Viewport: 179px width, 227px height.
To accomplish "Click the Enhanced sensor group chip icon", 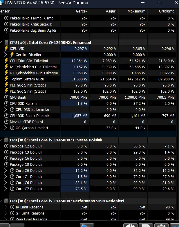I will pyautogui.click(x=6, y=42).
